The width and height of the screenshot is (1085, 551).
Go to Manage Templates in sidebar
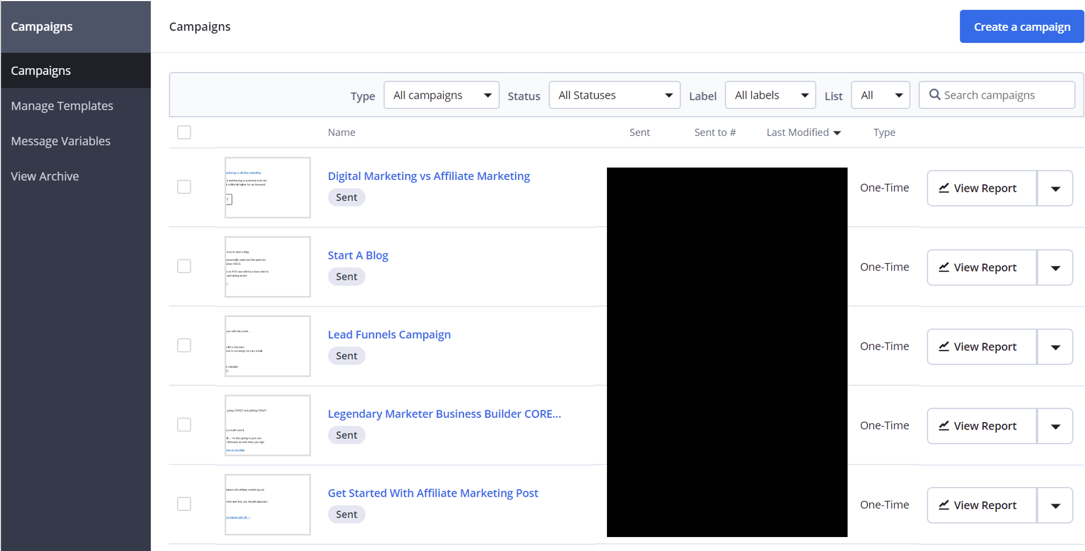click(62, 106)
